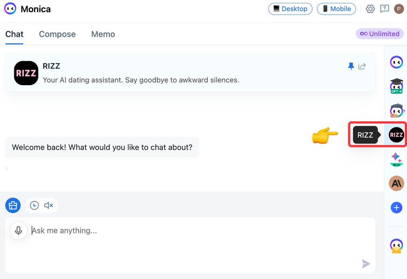This screenshot has width=407, height=279.
Task: Click the microphone icon in the input box
Action: click(x=18, y=231)
